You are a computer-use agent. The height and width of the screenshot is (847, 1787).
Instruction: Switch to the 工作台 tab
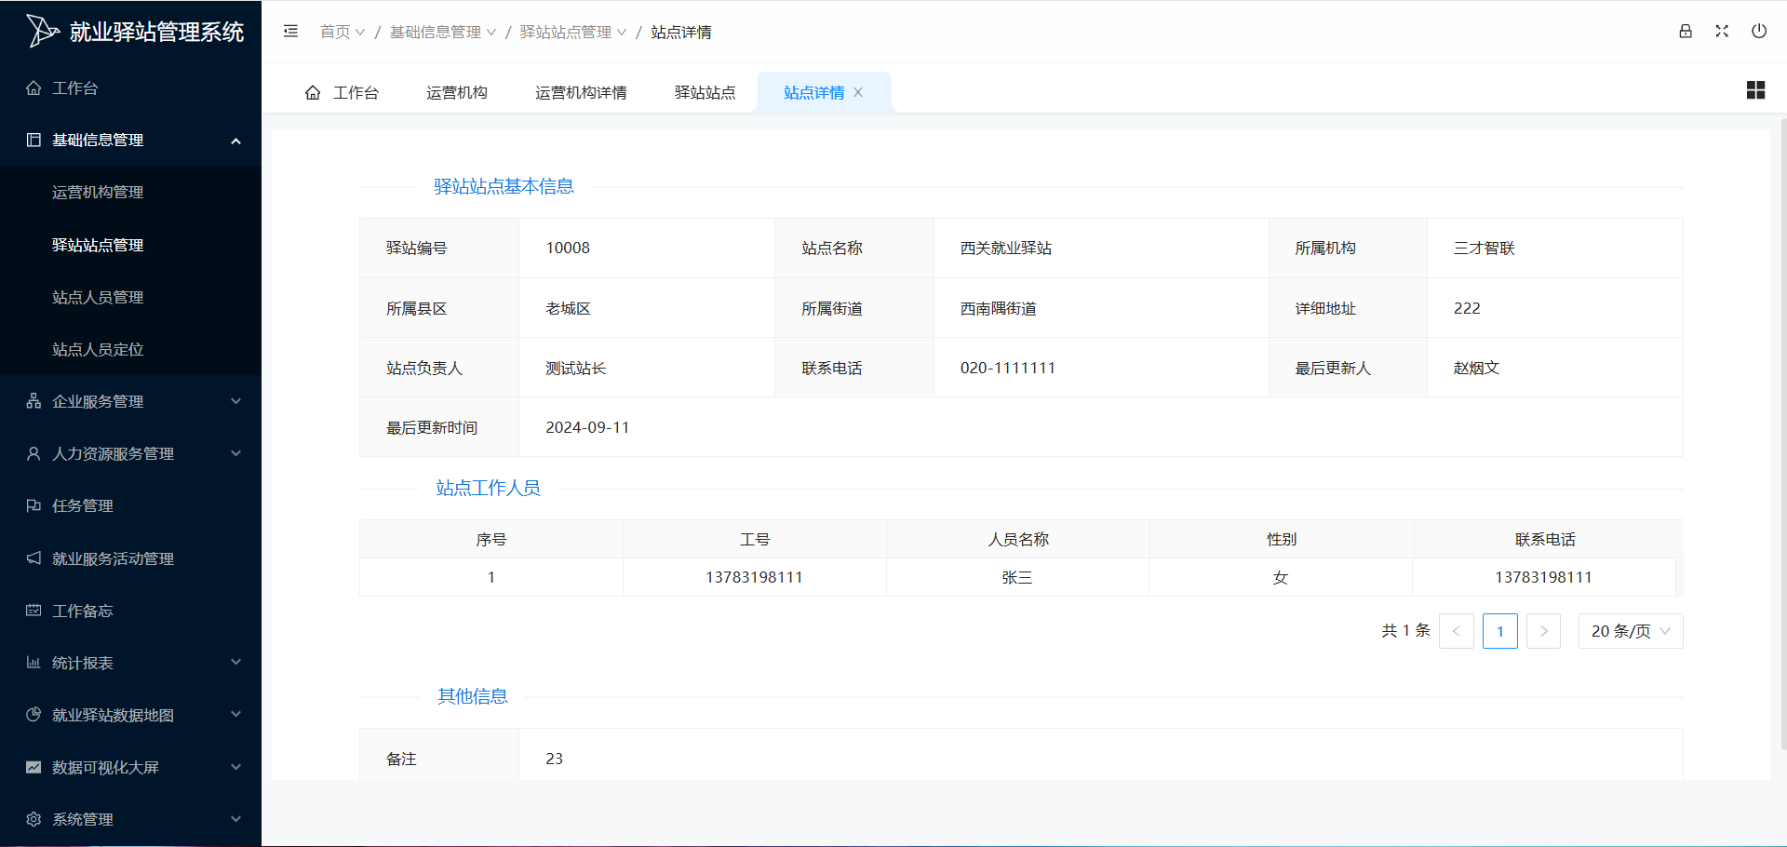pos(342,92)
